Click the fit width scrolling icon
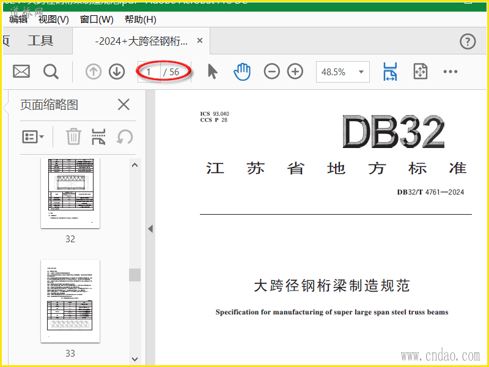 390,72
